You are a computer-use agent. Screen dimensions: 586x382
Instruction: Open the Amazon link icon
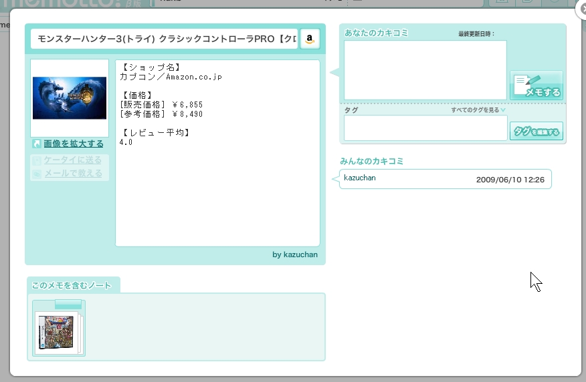point(310,39)
